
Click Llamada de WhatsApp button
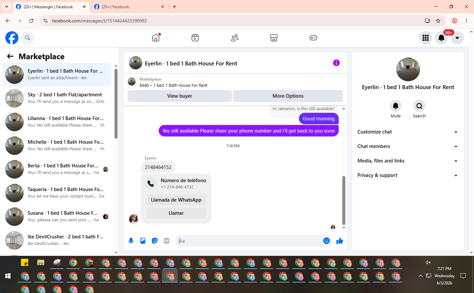[176, 200]
